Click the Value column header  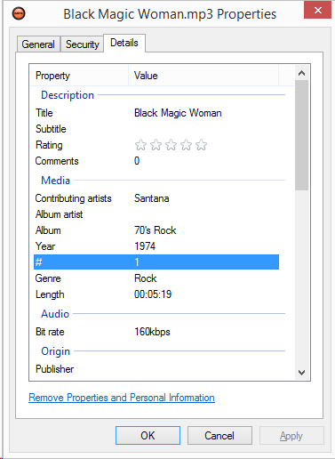203,76
